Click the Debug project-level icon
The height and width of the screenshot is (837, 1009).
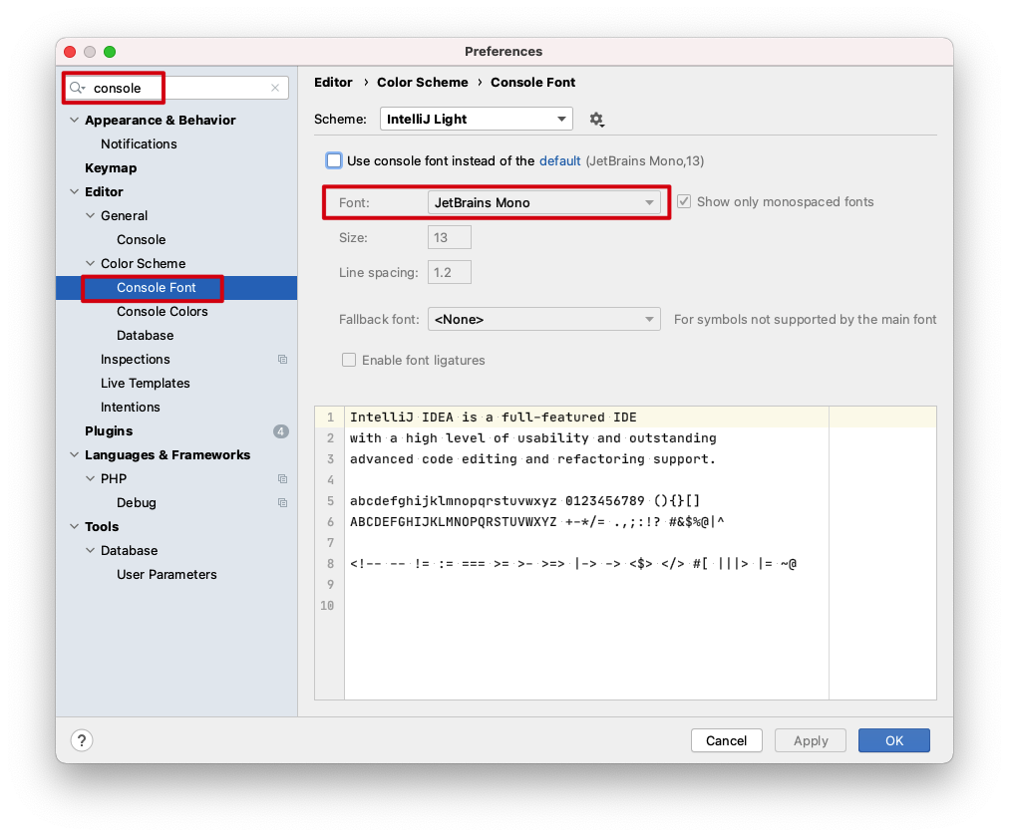(282, 503)
